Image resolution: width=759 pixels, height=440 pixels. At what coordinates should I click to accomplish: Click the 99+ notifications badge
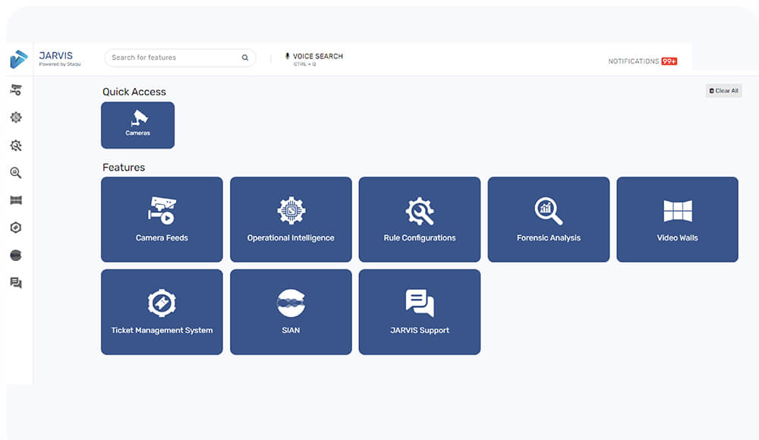click(x=669, y=61)
